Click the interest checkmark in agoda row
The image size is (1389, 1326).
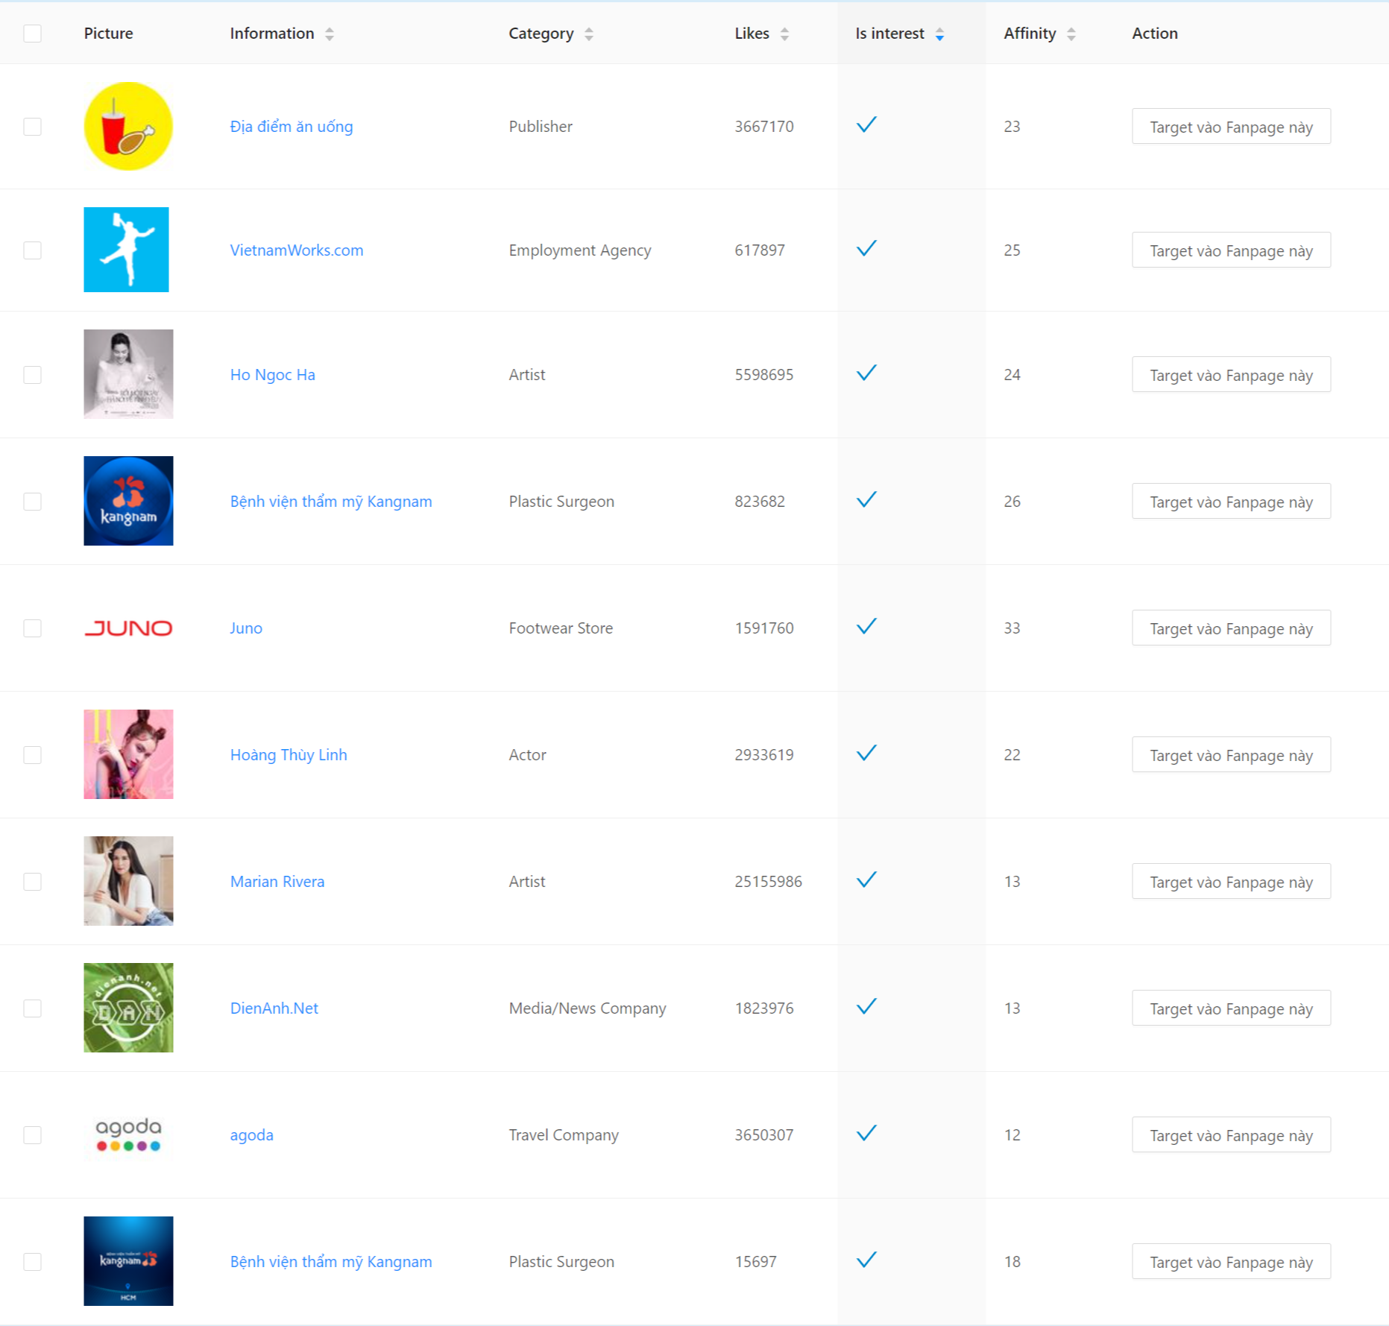click(866, 1133)
